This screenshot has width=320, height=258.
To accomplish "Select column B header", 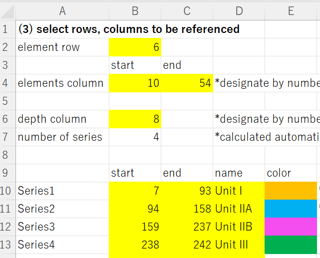I will [x=135, y=11].
